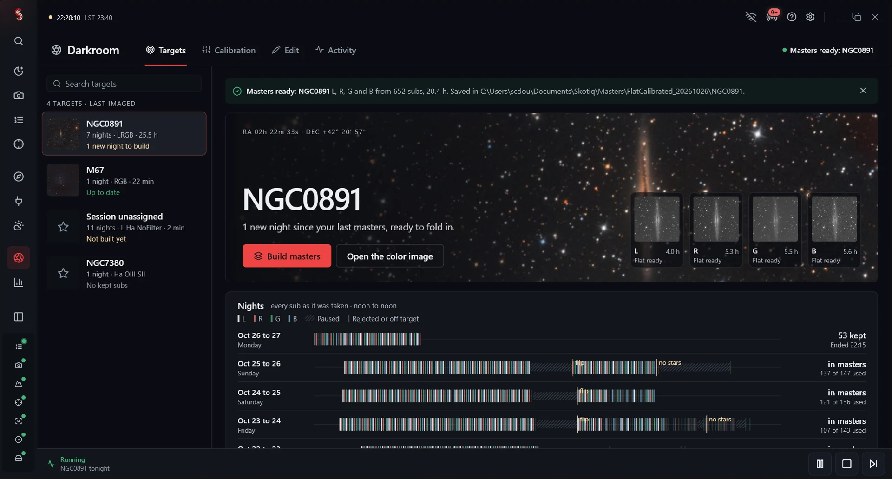Open the search icon in the left sidebar
The image size is (892, 479).
[19, 41]
